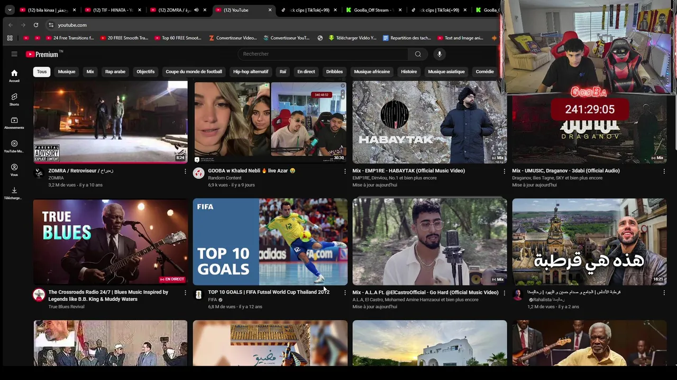Select the Musique filter chip

[67, 72]
